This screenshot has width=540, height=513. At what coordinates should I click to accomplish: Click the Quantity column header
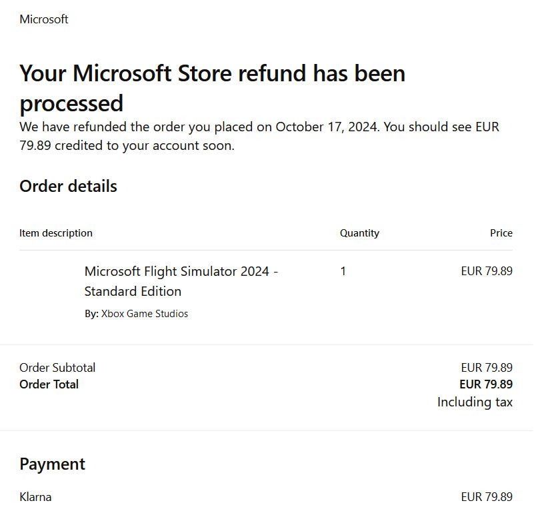(359, 233)
